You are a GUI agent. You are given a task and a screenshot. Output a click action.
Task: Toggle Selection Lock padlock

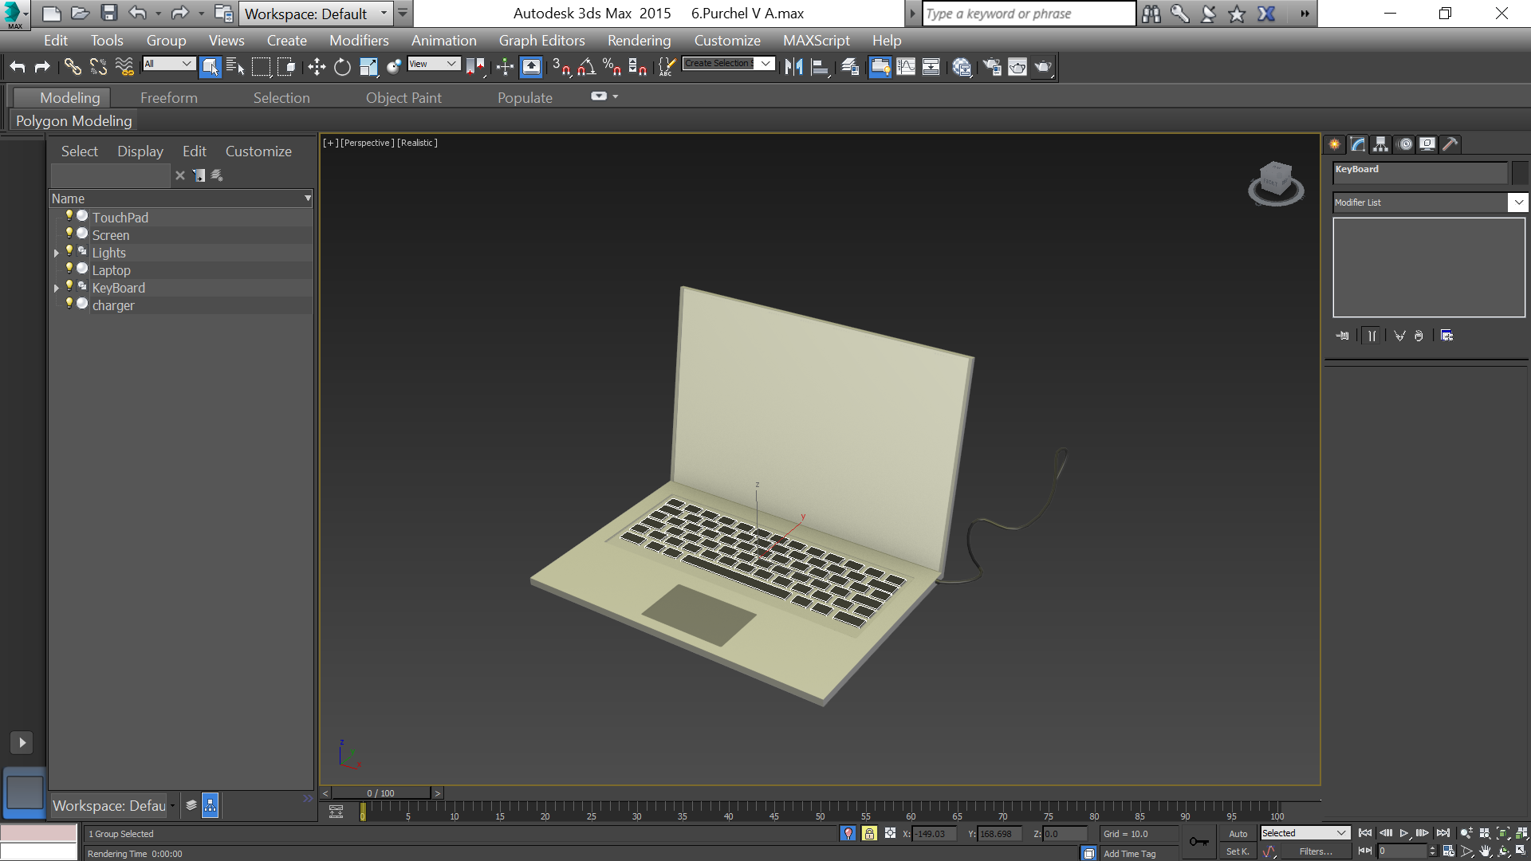(x=869, y=833)
